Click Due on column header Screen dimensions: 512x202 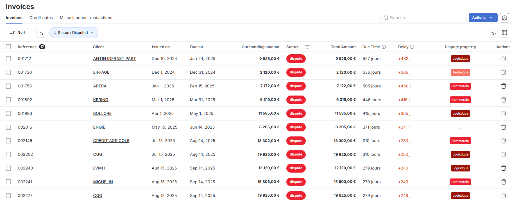196,47
